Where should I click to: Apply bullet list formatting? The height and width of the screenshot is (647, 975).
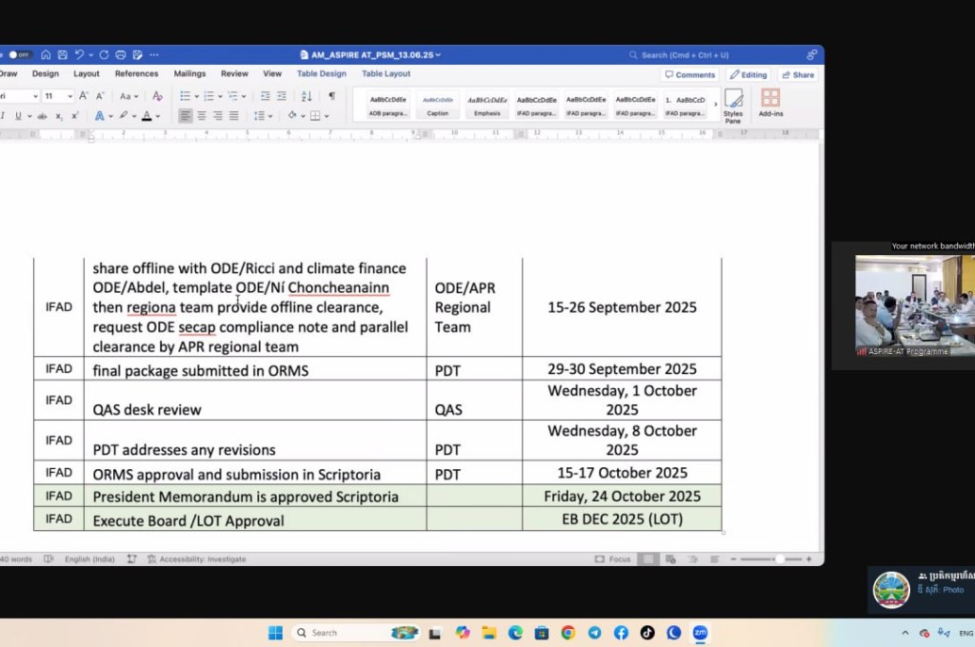(186, 96)
